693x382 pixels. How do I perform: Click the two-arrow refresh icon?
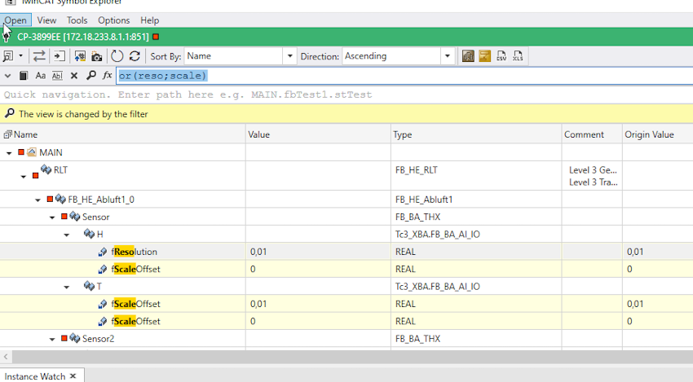[135, 56]
